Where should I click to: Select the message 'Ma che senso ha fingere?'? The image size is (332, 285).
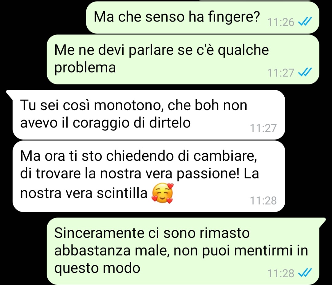[x=203, y=17]
